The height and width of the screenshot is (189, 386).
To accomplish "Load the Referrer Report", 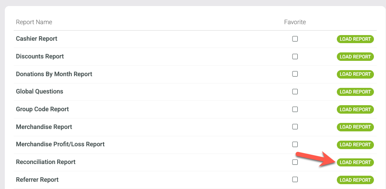I will (355, 180).
